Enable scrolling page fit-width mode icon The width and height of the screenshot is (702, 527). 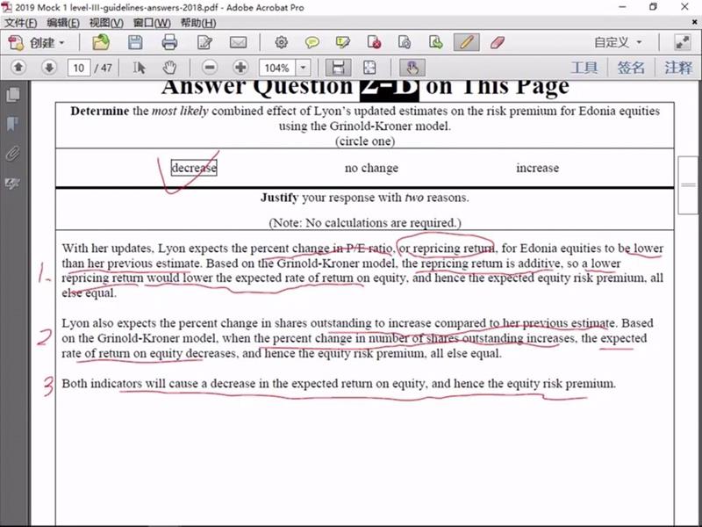(338, 68)
